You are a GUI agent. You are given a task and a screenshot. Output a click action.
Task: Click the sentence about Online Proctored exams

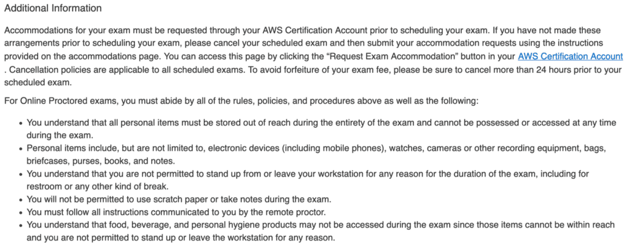pyautogui.click(x=241, y=101)
